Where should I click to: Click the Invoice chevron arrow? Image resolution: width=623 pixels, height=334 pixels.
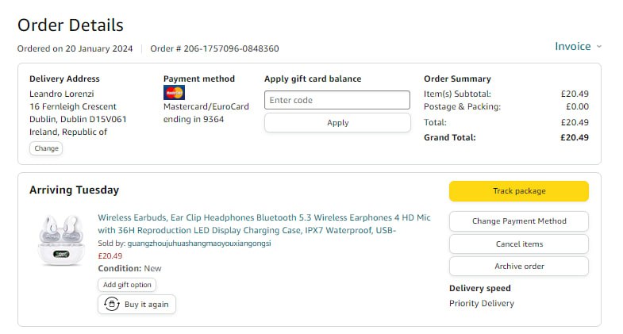[x=599, y=46]
